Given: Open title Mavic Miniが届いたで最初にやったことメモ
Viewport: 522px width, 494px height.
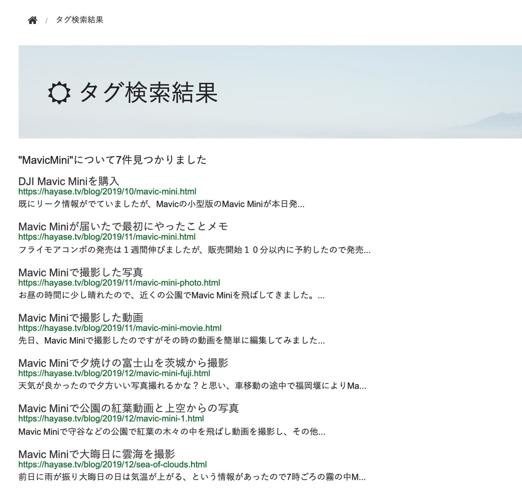Looking at the screenshot, I should click(x=123, y=226).
